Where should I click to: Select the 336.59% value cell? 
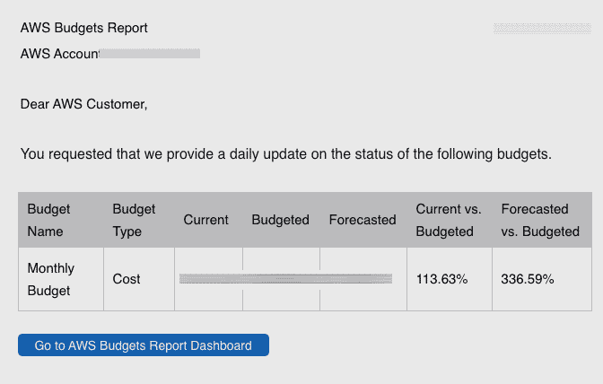click(x=542, y=279)
